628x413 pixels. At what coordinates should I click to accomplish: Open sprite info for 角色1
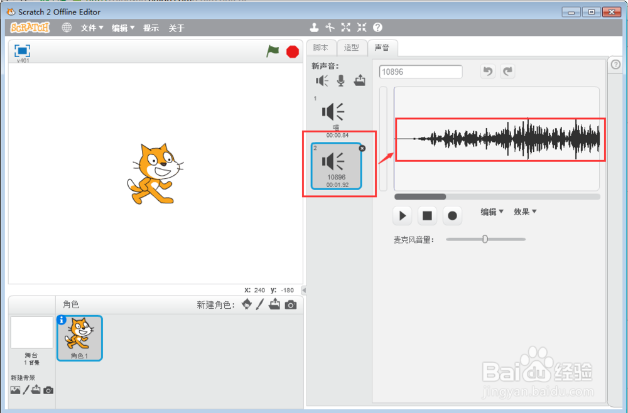click(x=62, y=320)
